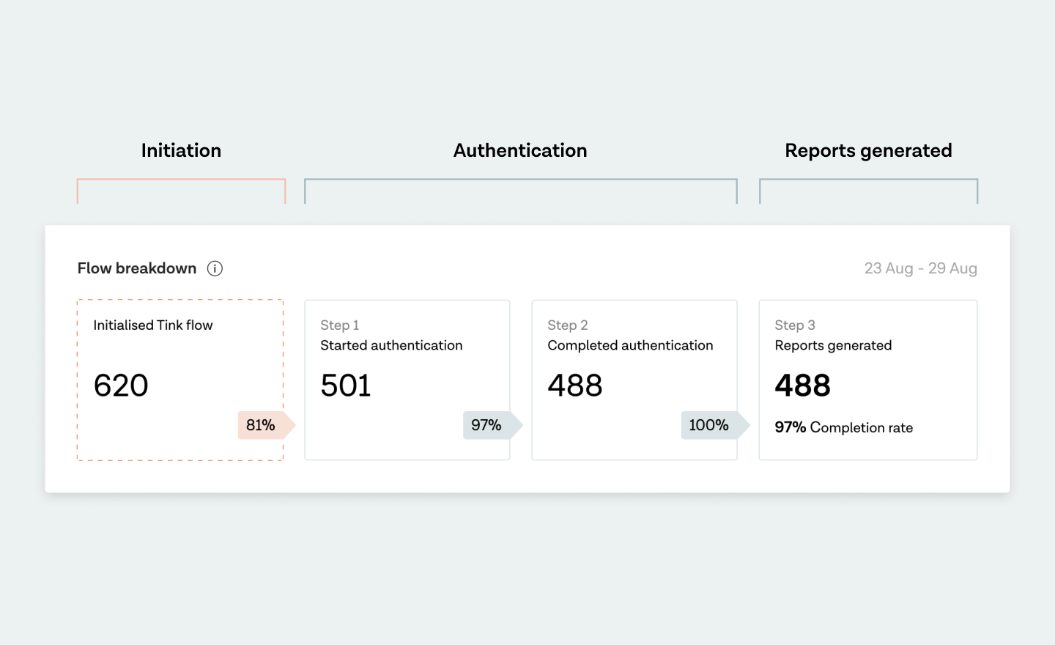Select the Step 2 Completed authentication card

pyautogui.click(x=634, y=380)
